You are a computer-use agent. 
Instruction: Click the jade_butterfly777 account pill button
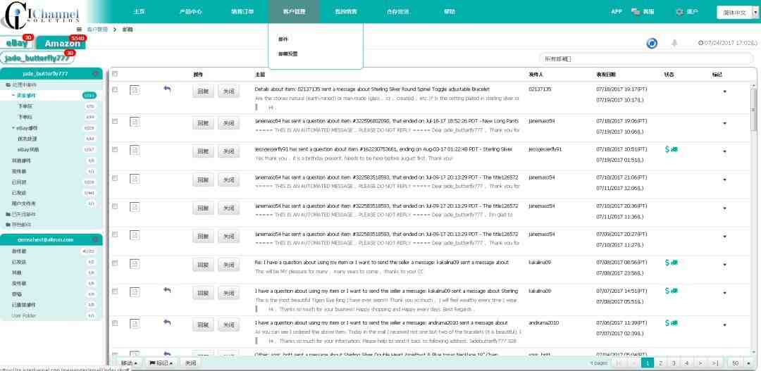pyautogui.click(x=37, y=58)
